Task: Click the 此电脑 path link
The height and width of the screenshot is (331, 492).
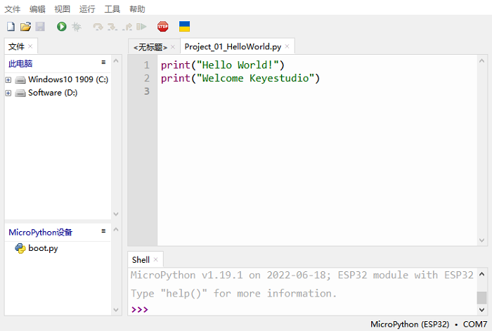Action: point(20,63)
